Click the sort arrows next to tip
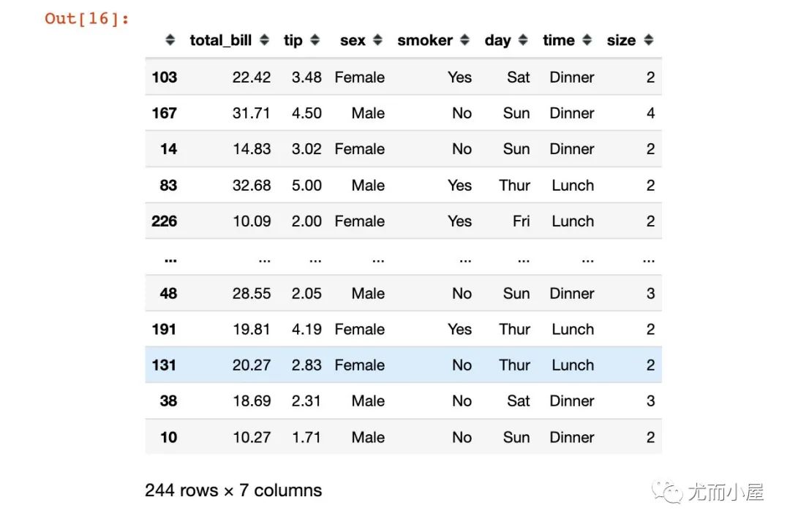Image resolution: width=790 pixels, height=527 pixels. pyautogui.click(x=315, y=41)
